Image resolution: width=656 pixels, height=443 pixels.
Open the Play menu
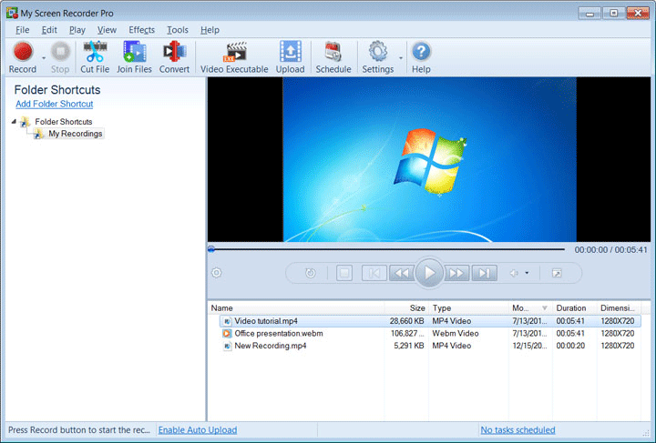(x=77, y=30)
